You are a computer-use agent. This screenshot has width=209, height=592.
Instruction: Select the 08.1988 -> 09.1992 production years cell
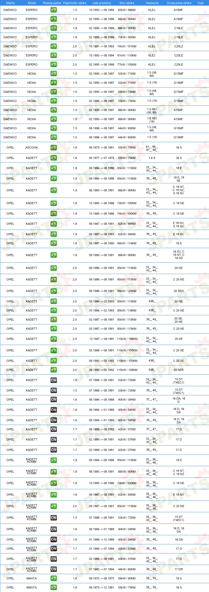point(102,429)
